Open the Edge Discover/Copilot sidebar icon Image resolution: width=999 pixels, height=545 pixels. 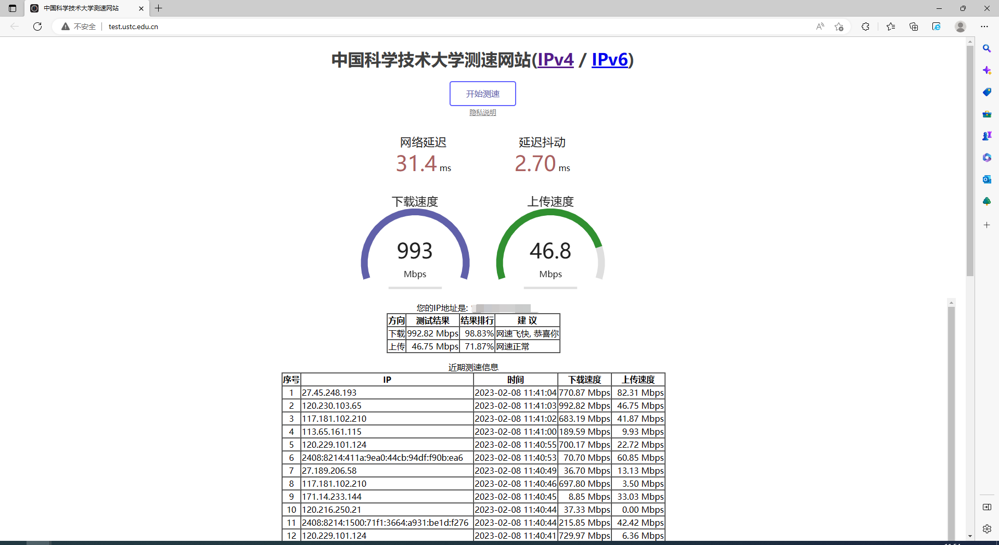point(987,70)
